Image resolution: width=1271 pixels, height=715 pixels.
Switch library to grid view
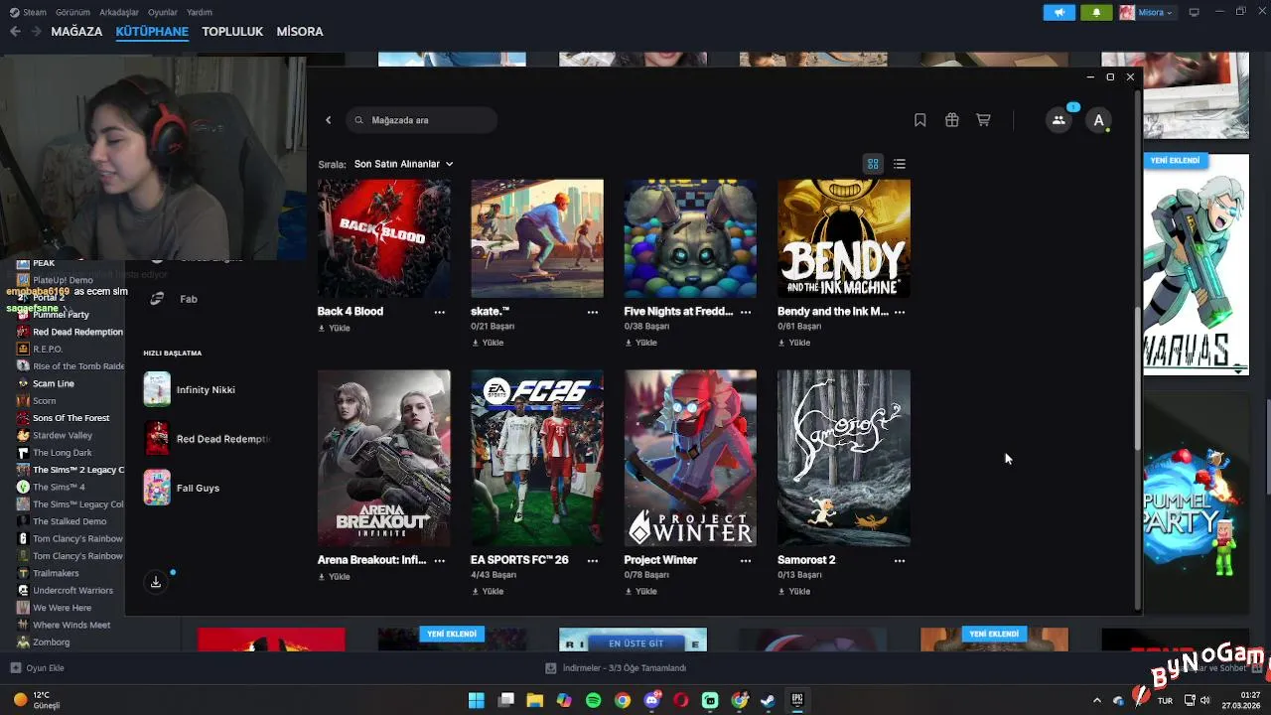click(873, 164)
